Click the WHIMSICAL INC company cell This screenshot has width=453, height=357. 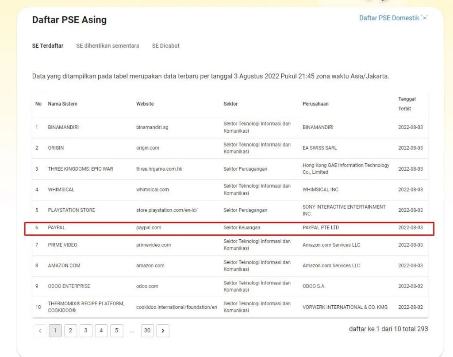[x=320, y=189]
